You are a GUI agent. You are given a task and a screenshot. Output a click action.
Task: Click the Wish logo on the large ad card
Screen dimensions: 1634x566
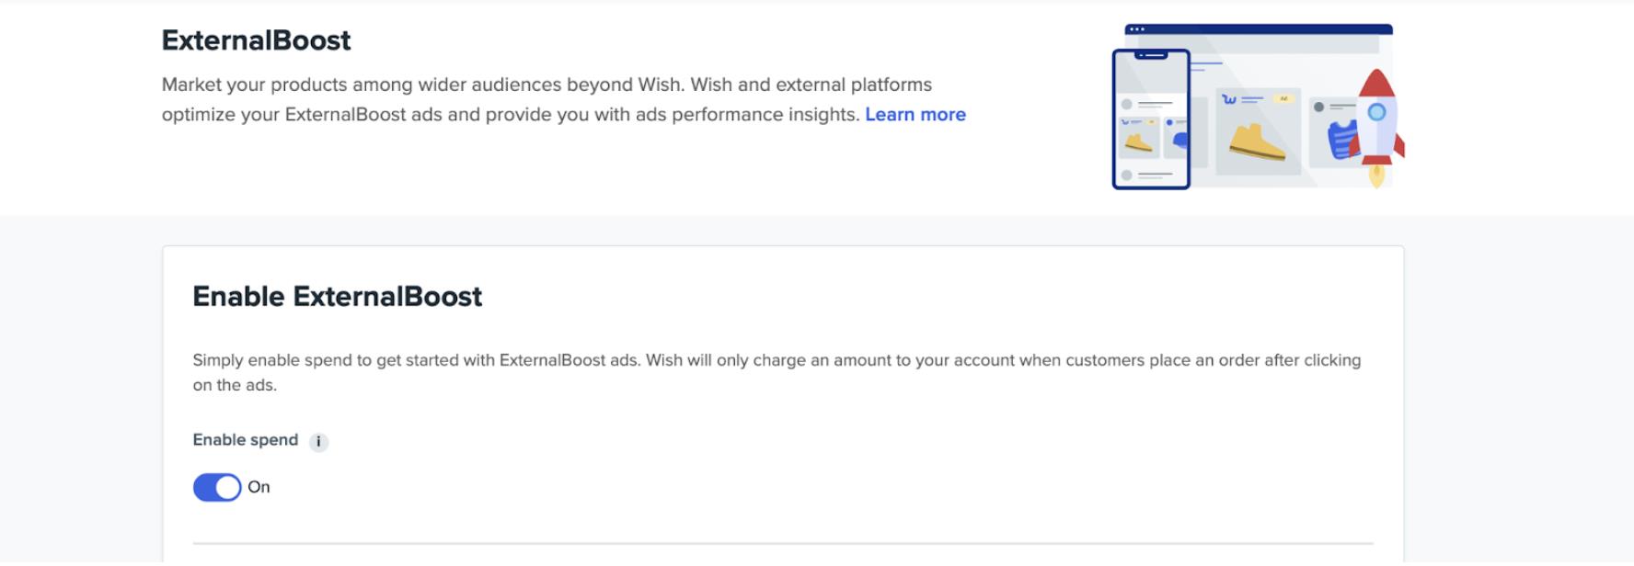click(1229, 99)
